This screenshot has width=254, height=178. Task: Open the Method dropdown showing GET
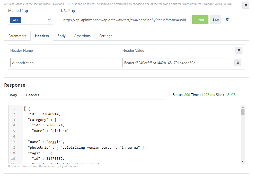pos(30,20)
